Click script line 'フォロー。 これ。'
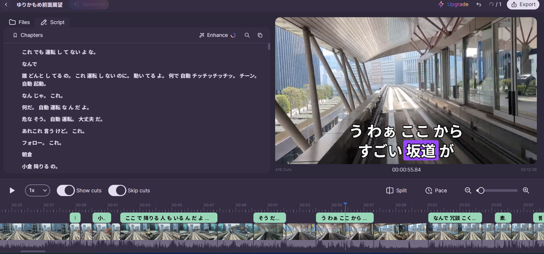This screenshot has height=254, width=544. (41, 143)
